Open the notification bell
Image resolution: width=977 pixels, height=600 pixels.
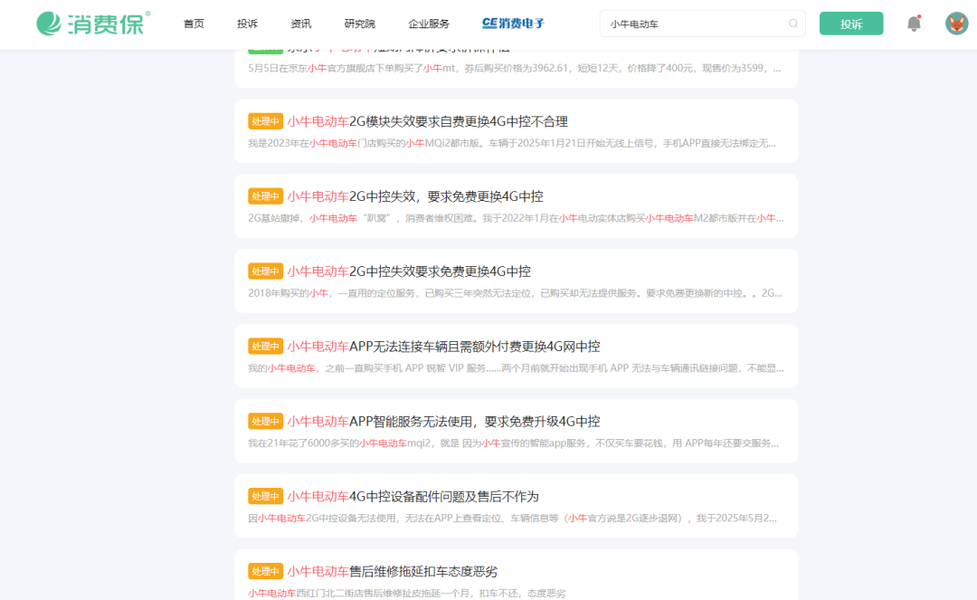tap(914, 24)
